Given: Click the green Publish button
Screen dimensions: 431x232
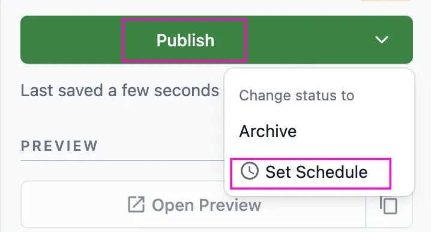Looking at the screenshot, I should click(185, 40).
